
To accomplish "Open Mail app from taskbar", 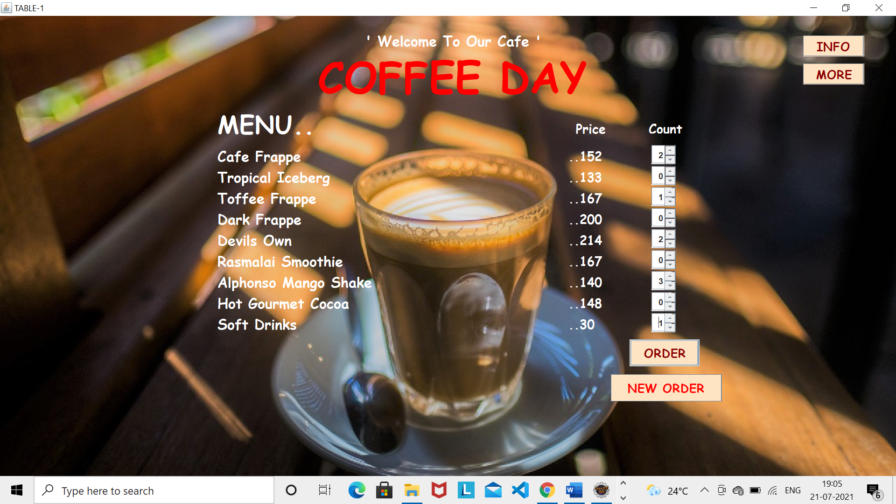I will [x=493, y=490].
